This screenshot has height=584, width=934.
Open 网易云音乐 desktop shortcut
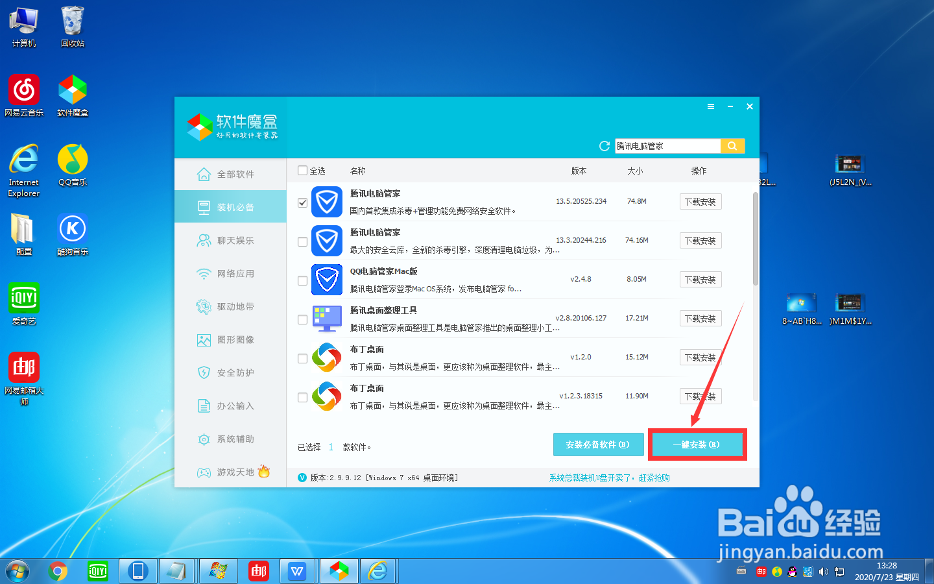click(x=24, y=95)
